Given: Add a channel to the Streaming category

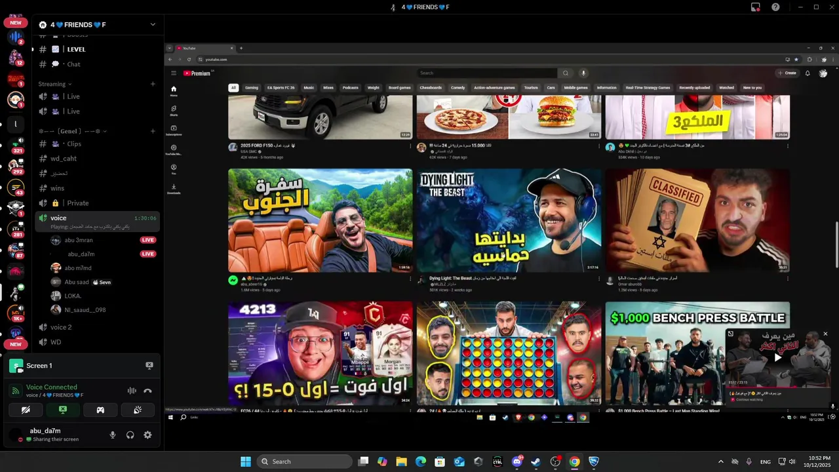Looking at the screenshot, I should (x=153, y=84).
